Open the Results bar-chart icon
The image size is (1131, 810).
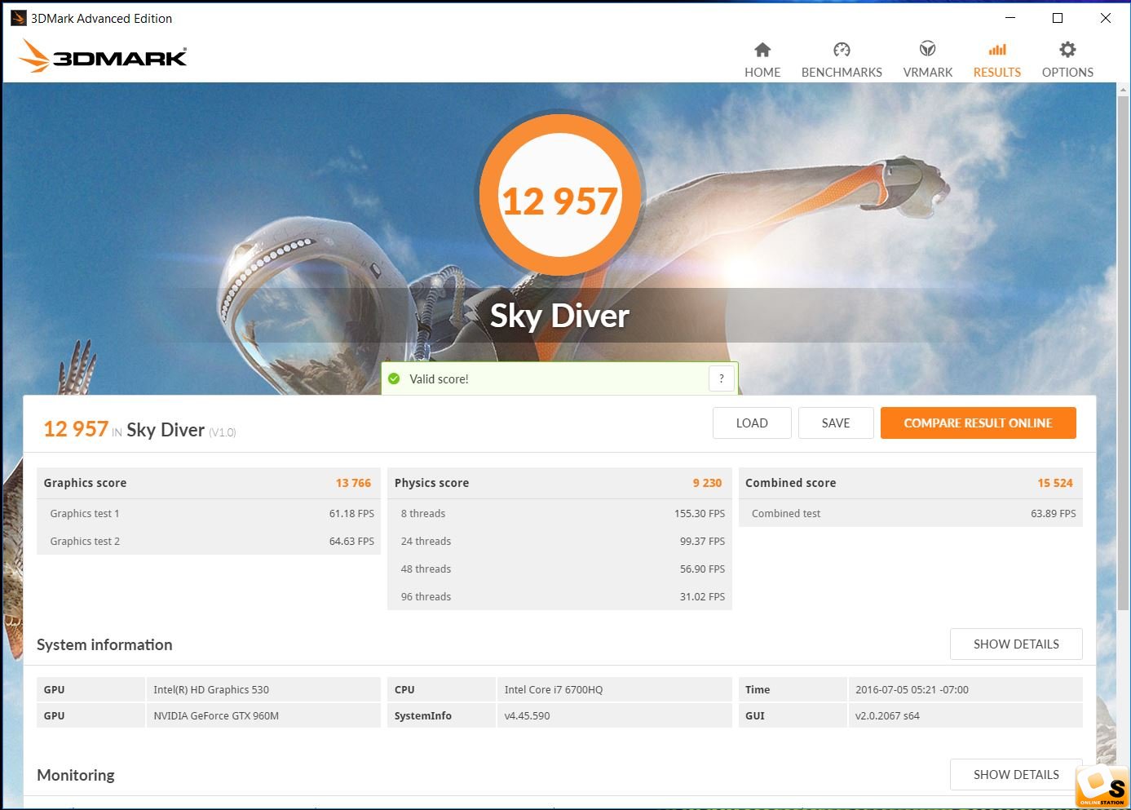pos(997,50)
